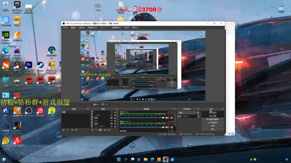Viewport: 291px width, 163px height.
Task: Remove the selected scene with the minus icon
Action: click(68, 130)
